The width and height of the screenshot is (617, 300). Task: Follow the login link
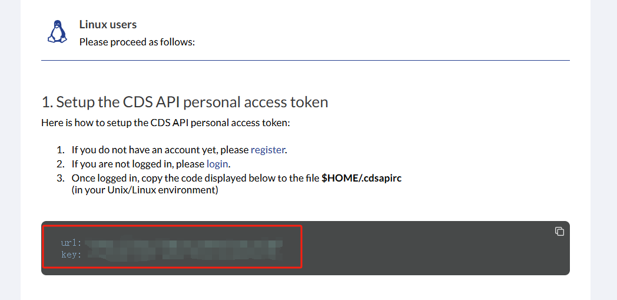point(217,164)
